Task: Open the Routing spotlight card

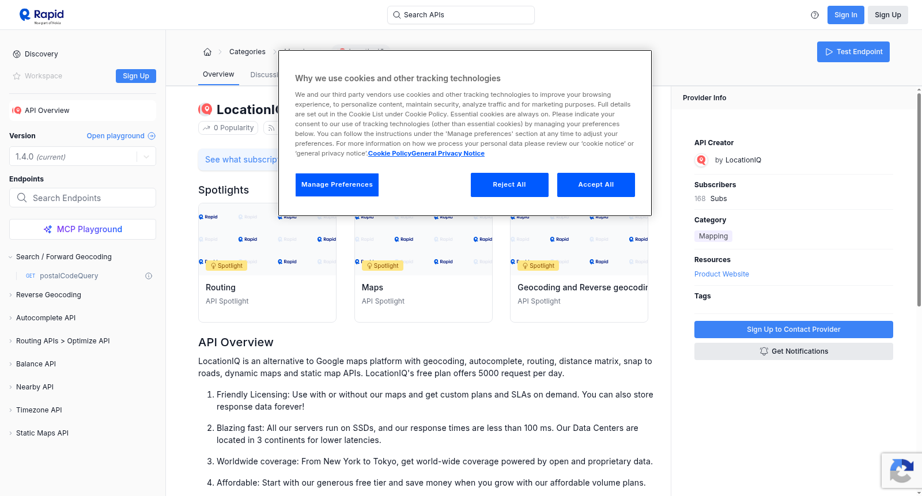Action: [267, 263]
